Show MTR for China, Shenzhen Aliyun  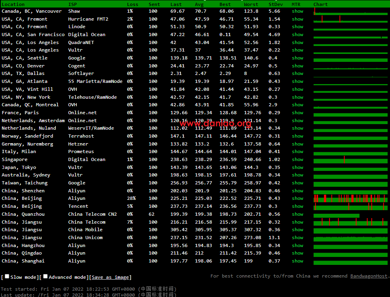click(297, 191)
